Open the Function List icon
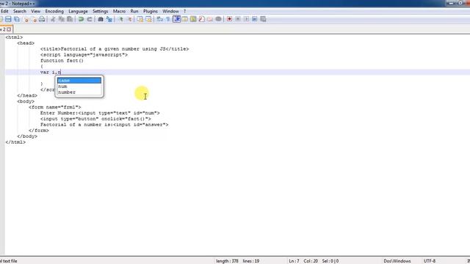The width and height of the screenshot is (470, 264). click(202, 19)
